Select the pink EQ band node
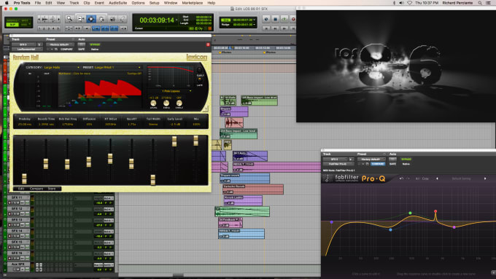 [x=454, y=227]
